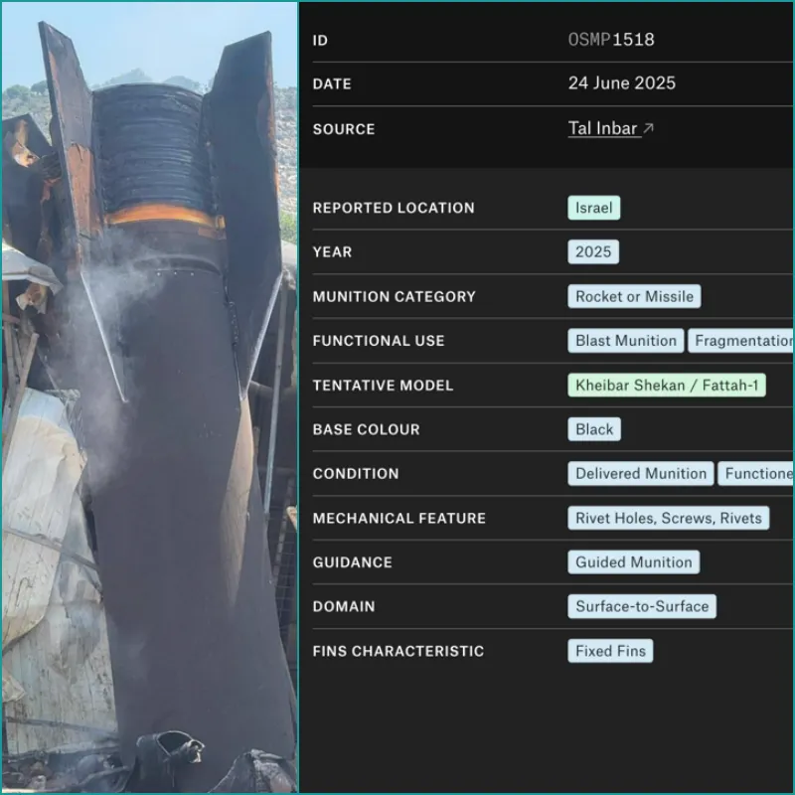Select the 2025 year tag
795x795 pixels.
pyautogui.click(x=593, y=252)
